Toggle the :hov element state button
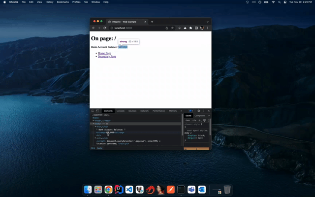The height and width of the screenshot is (197, 315). pyautogui.click(x=188, y=120)
